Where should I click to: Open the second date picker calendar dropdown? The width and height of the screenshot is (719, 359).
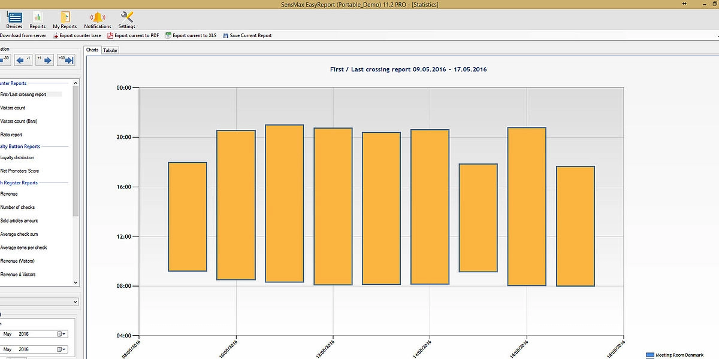[x=62, y=349]
